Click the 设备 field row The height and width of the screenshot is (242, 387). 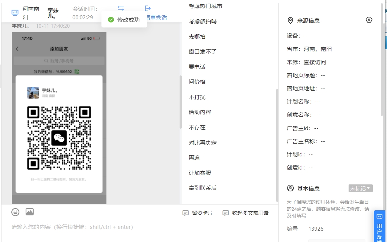pyautogui.click(x=297, y=36)
